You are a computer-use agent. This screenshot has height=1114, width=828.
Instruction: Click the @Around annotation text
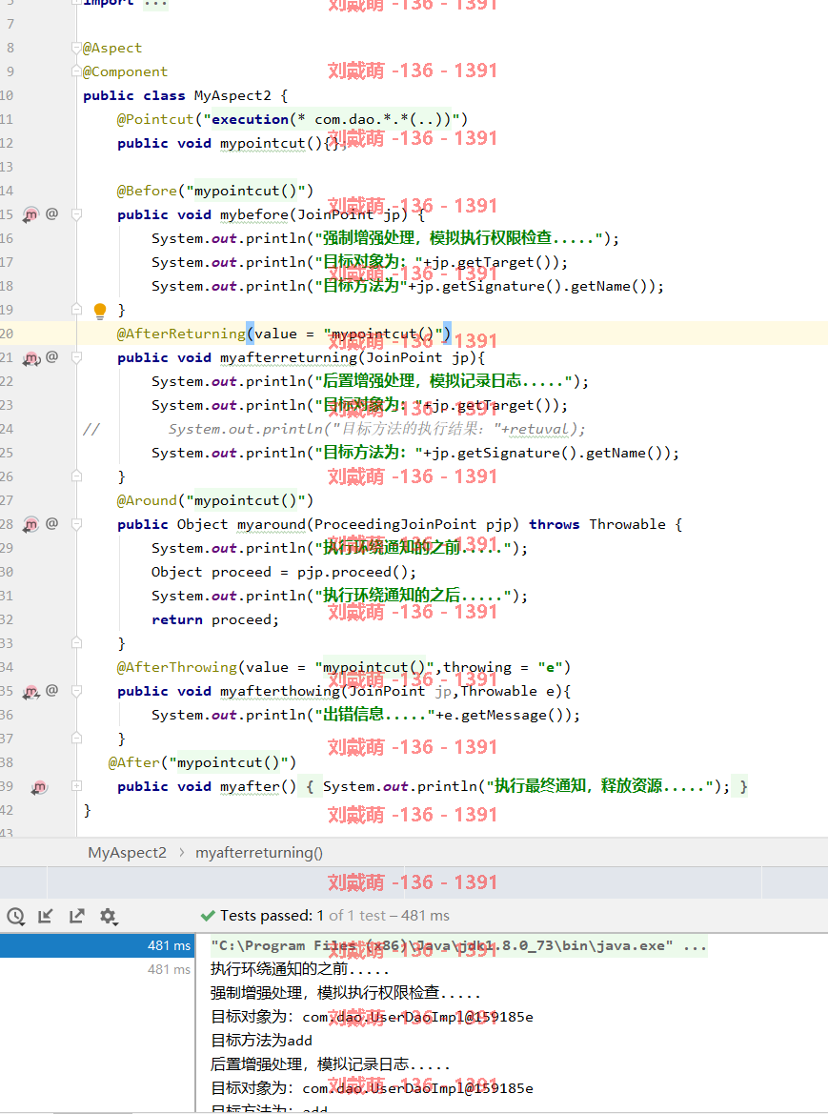click(x=147, y=501)
